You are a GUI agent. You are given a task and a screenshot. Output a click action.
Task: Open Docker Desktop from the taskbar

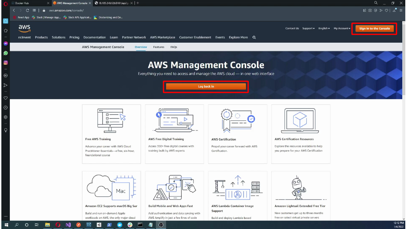click(x=120, y=225)
